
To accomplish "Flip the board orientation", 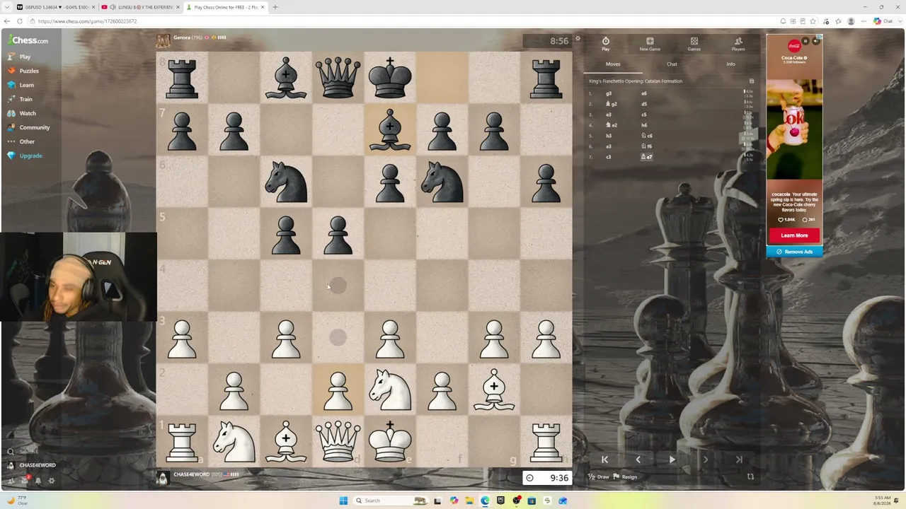I will coord(750,477).
